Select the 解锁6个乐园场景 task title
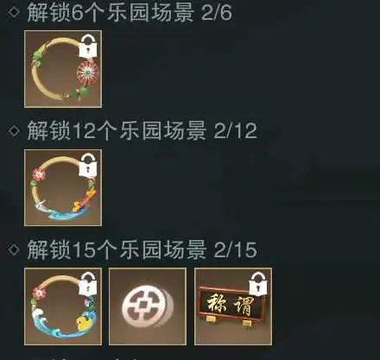Viewport: 380px width, 360px height. [111, 12]
